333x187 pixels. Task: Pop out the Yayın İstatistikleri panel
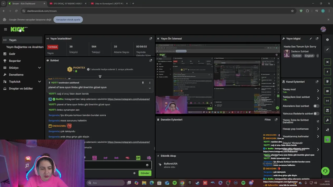pos(151,38)
